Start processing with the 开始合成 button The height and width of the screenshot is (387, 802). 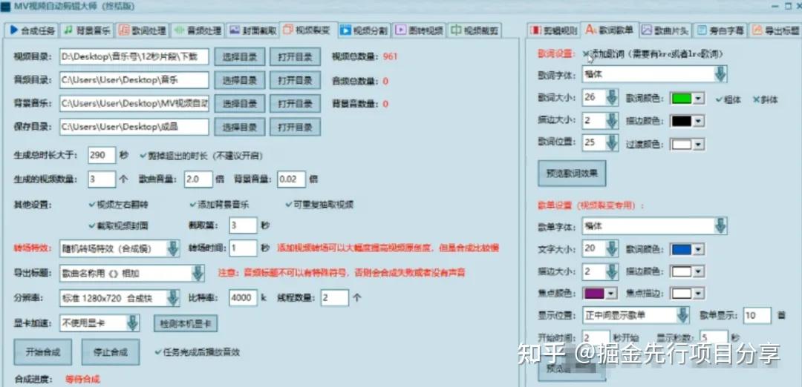click(x=43, y=352)
